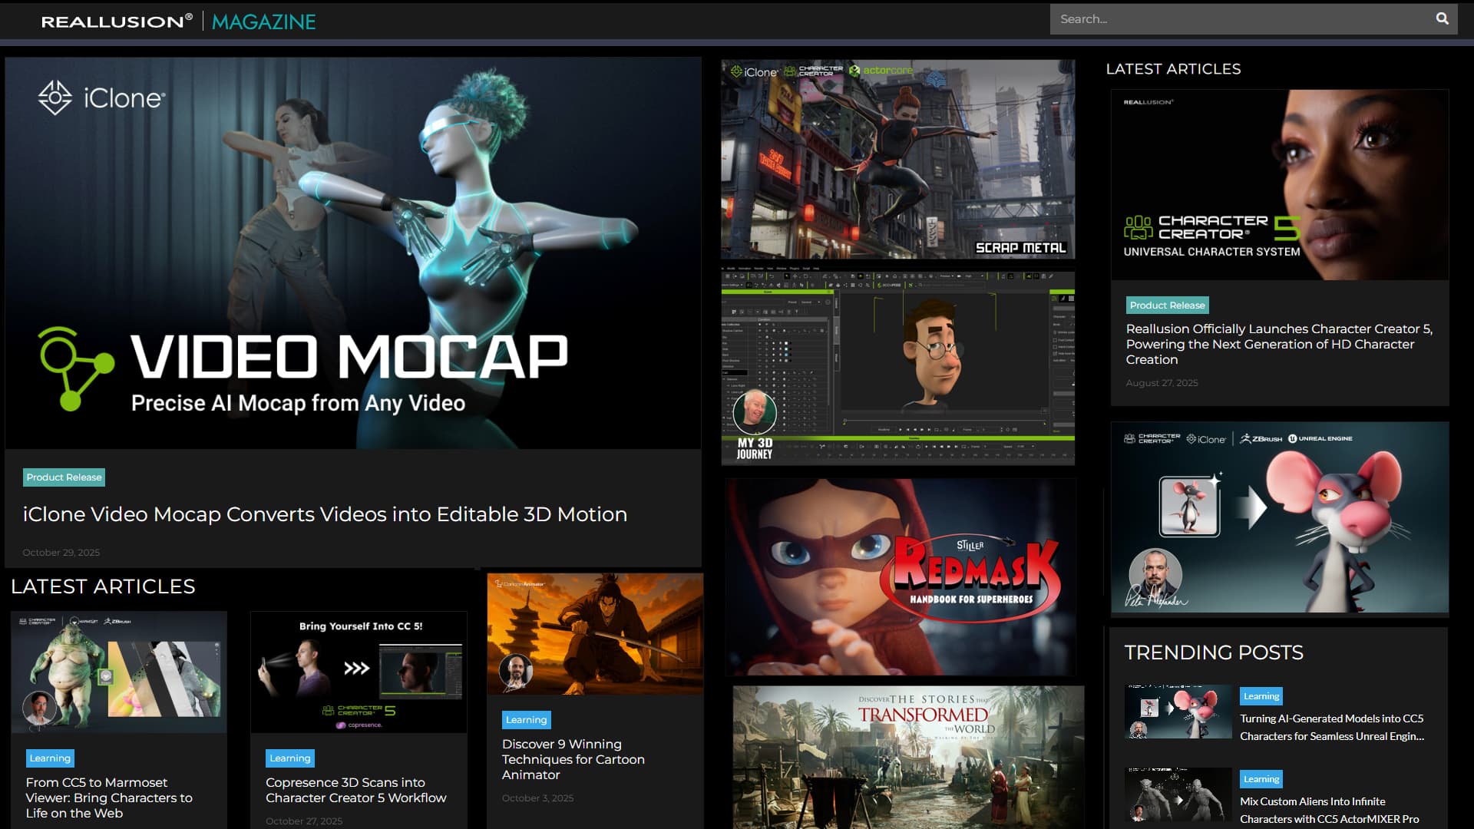
Task: Type in the Search field
Action: pos(1236,18)
